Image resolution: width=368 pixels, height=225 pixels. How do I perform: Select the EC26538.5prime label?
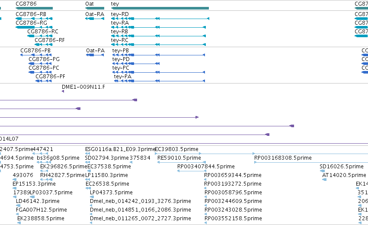pos(108,184)
